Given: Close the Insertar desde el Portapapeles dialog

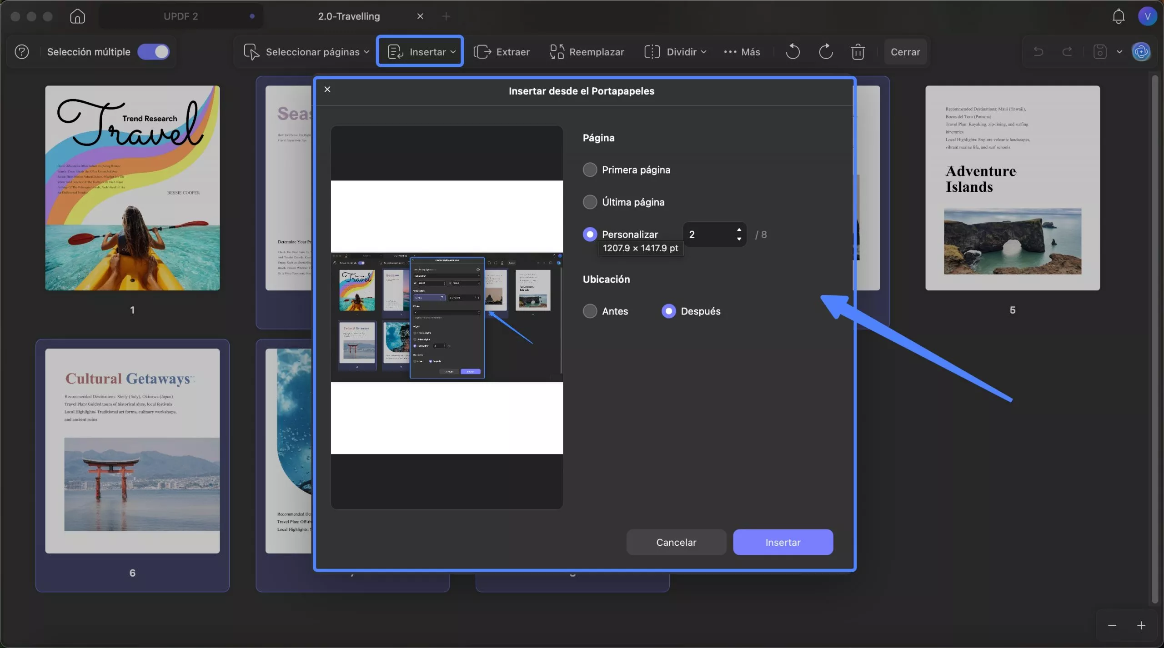Looking at the screenshot, I should 327,89.
